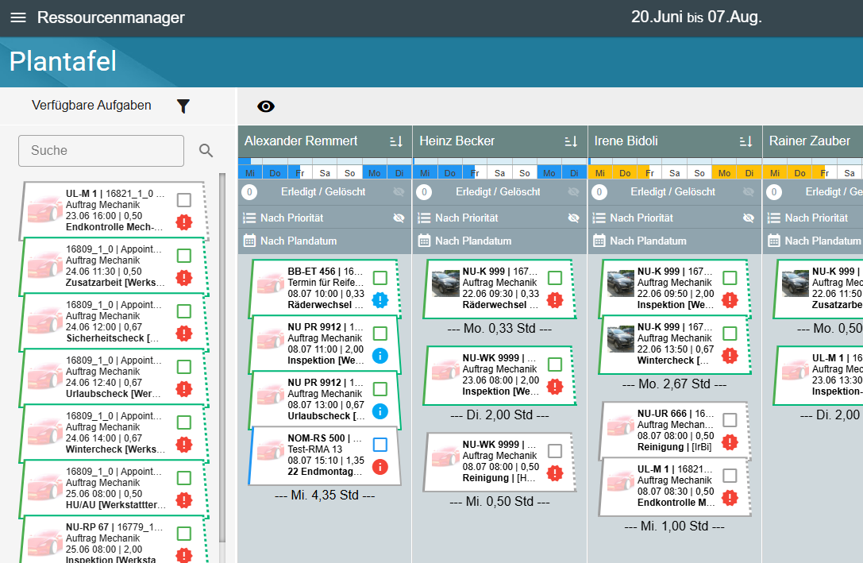Expand Erledigt / Gelöscht in Irene Bidoli column
Viewport: 863px width, 563px height.
tap(673, 192)
